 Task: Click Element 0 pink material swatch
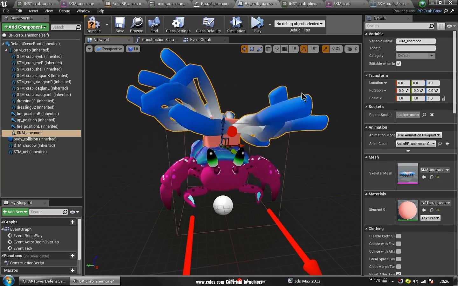(x=407, y=210)
